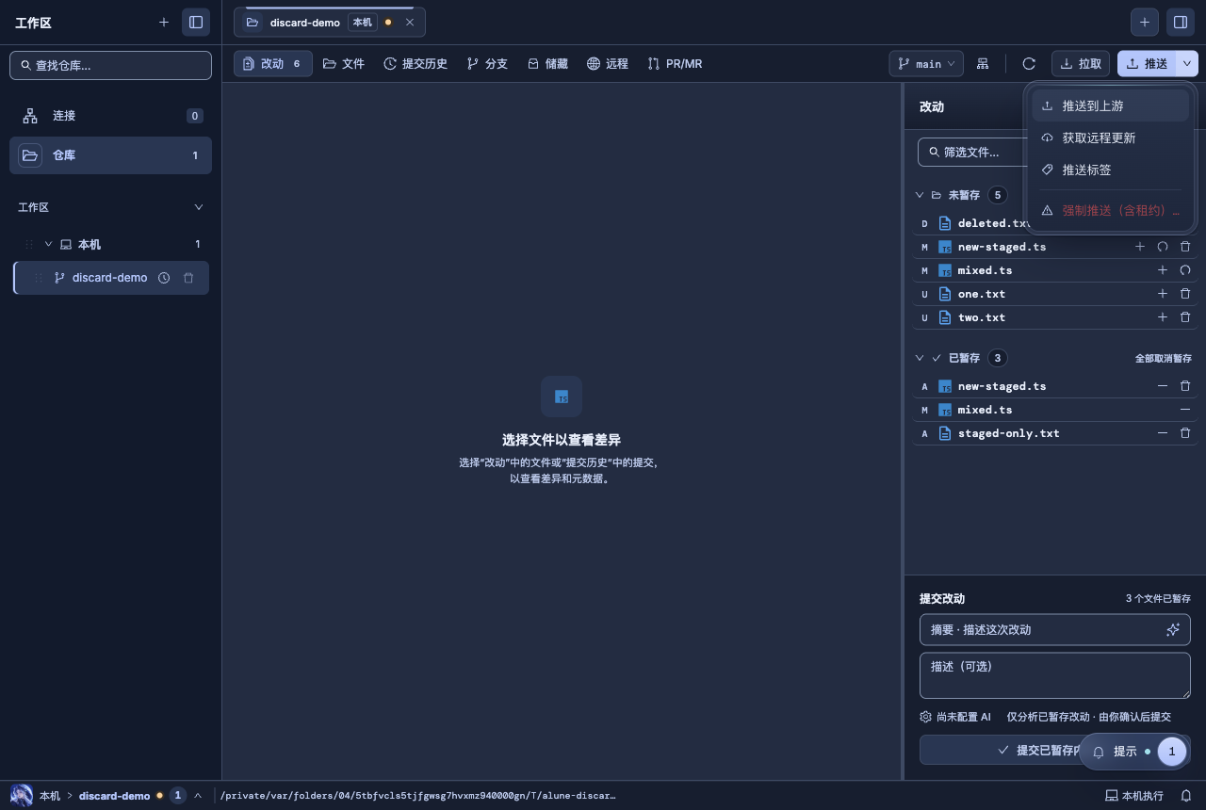The width and height of the screenshot is (1206, 810).
Task: Open the 储藏 tab
Action: tap(547, 63)
